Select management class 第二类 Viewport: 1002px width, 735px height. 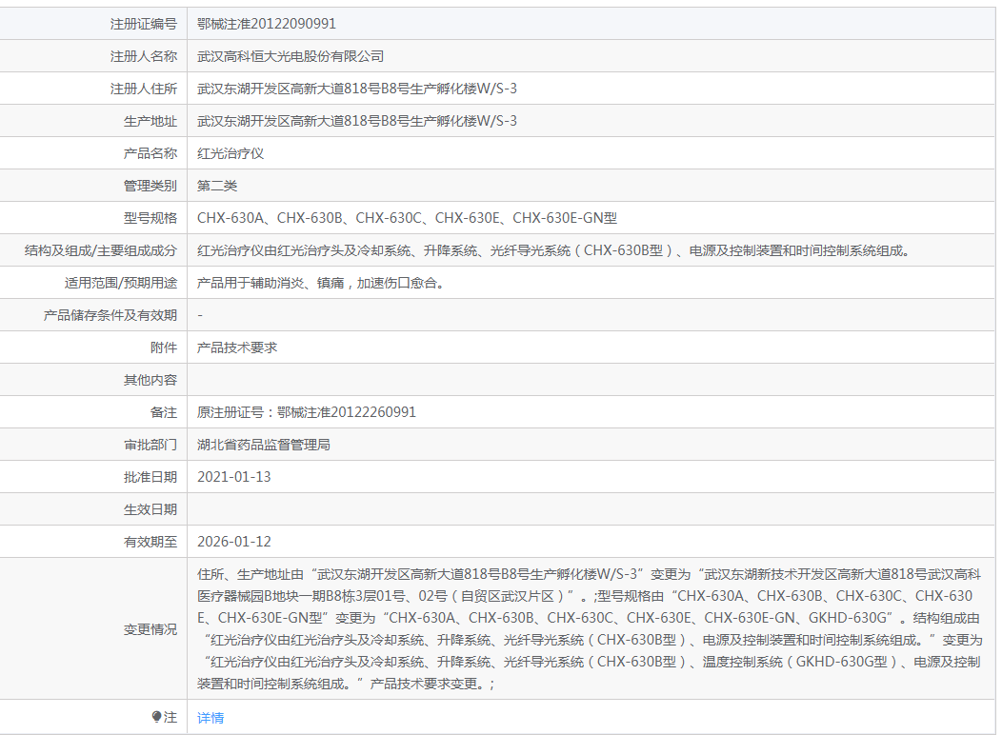pyautogui.click(x=216, y=186)
